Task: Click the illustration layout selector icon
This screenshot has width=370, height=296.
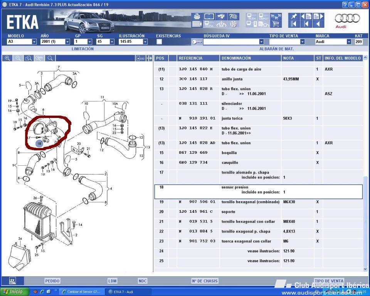Action: [x=140, y=58]
